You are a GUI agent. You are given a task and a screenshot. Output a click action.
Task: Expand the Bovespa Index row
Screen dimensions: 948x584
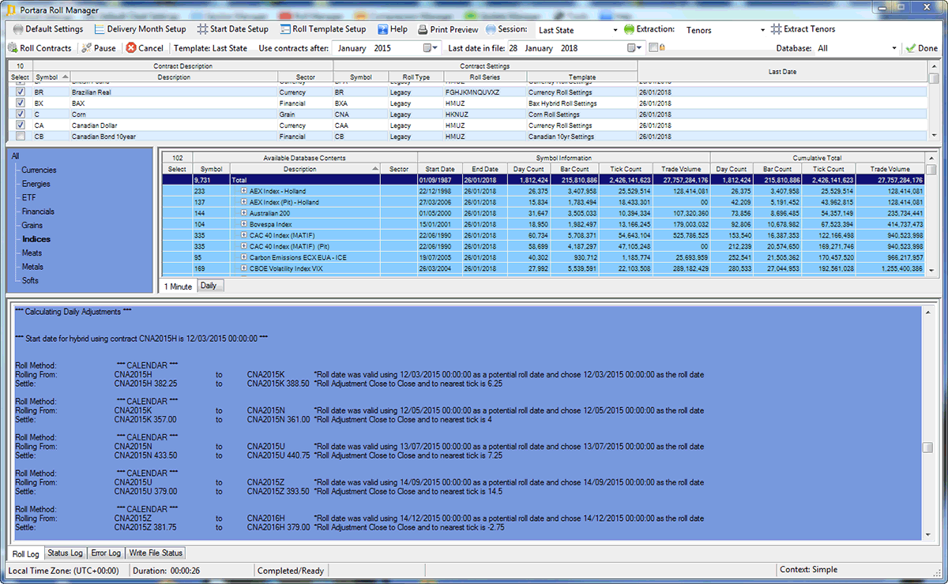coord(244,224)
